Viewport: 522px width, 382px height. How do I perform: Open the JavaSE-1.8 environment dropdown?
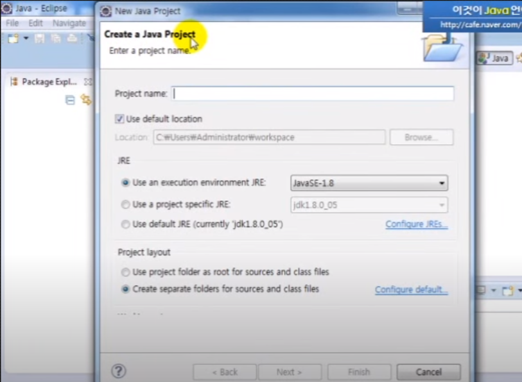coord(369,183)
